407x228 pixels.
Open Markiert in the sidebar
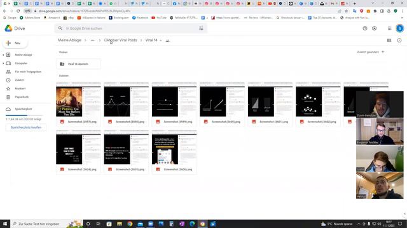point(20,89)
